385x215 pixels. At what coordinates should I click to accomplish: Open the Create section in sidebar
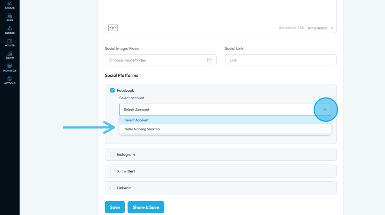click(10, 4)
